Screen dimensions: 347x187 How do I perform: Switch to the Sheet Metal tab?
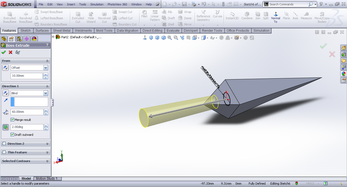click(62, 31)
